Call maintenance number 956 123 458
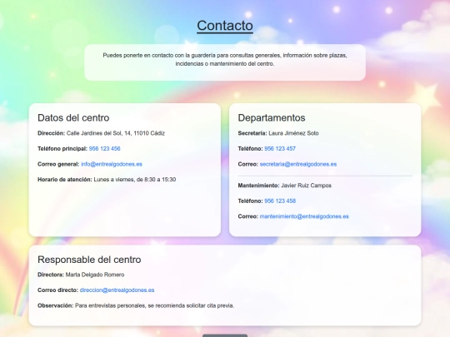450x337 pixels. click(280, 201)
